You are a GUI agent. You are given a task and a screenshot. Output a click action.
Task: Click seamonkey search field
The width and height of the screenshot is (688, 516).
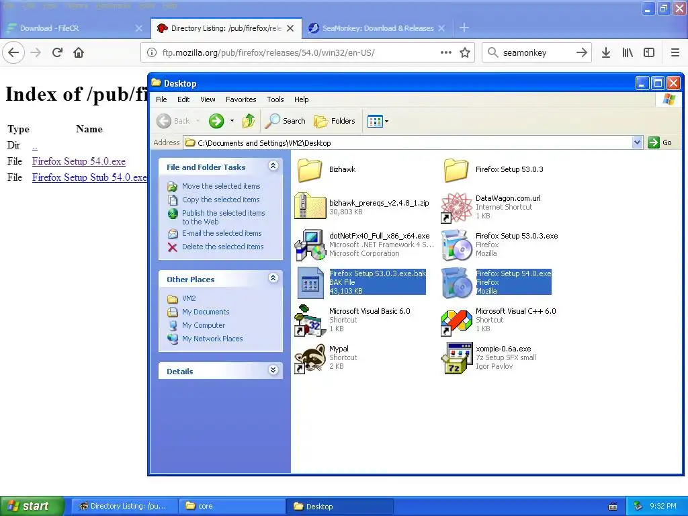tap(537, 52)
